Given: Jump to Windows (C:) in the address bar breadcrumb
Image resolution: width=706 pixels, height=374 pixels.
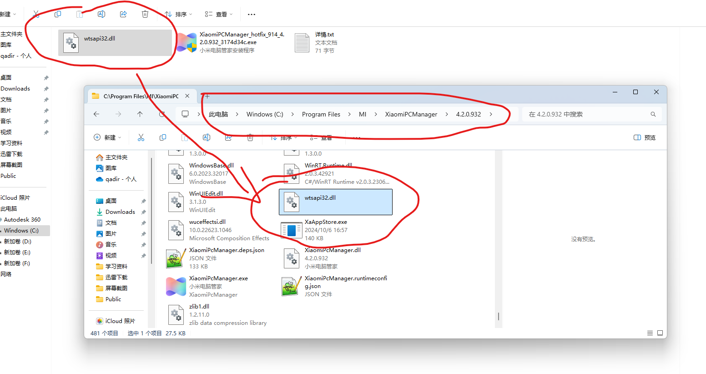Looking at the screenshot, I should (265, 114).
